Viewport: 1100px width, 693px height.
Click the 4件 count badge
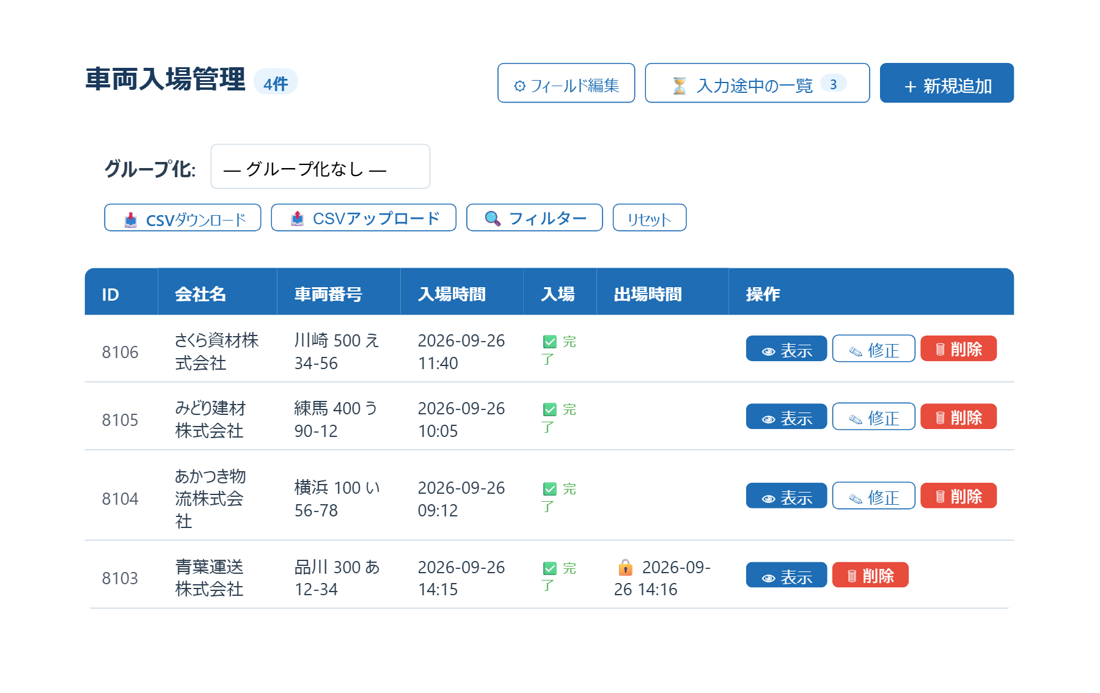tap(276, 82)
